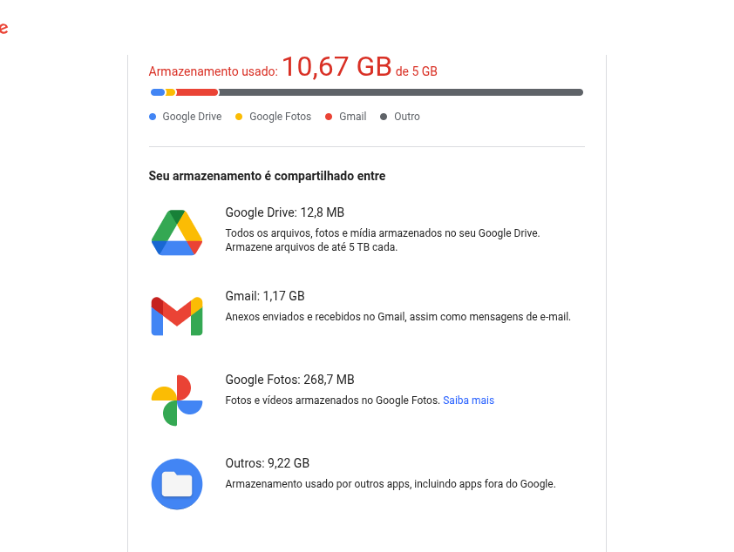
Task: Click the Google Fotos legend label
Action: click(x=280, y=117)
